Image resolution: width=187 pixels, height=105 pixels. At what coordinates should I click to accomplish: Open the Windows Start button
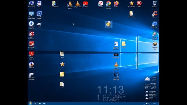[30, 103]
